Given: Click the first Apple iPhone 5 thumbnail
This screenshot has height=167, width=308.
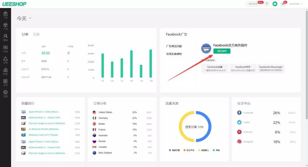Looking at the screenshot, I should tap(23, 112).
